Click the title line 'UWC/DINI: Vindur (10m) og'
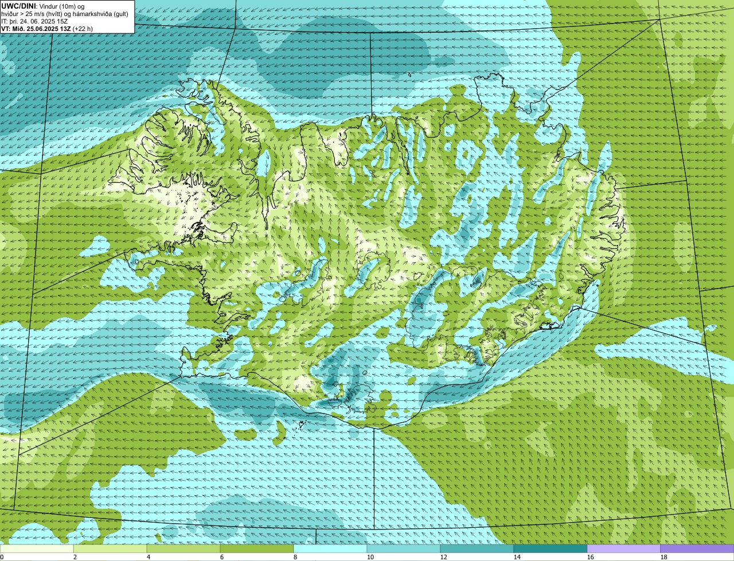The width and height of the screenshot is (734, 561). click(x=43, y=6)
